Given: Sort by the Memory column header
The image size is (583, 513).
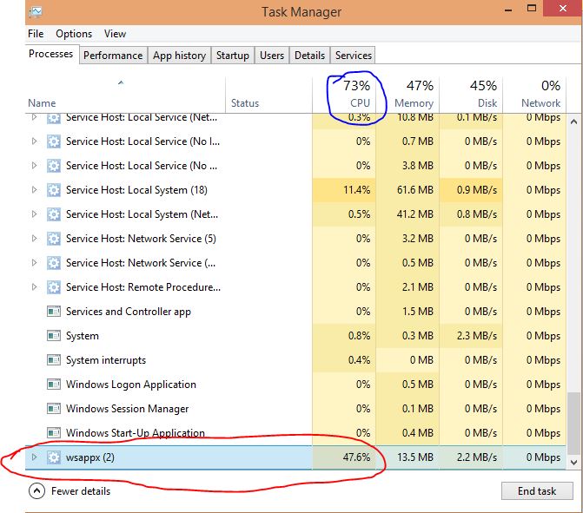Looking at the screenshot, I should (414, 102).
